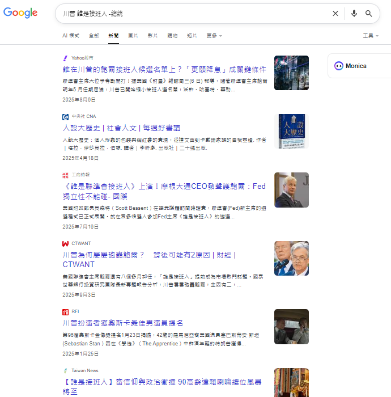Click the Taiwan News source favicon

(65, 370)
